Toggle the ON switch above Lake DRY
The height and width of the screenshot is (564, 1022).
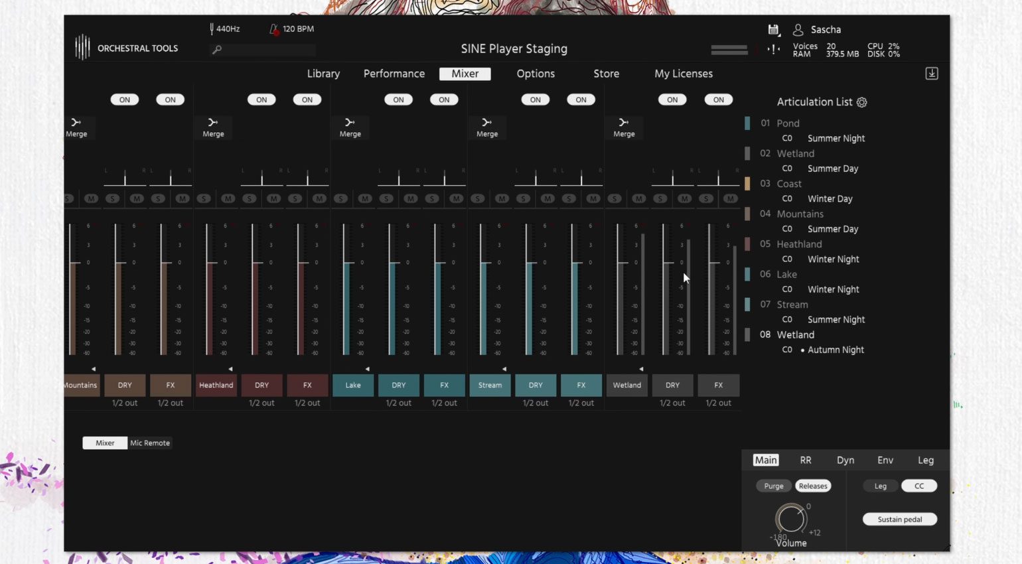[398, 100]
